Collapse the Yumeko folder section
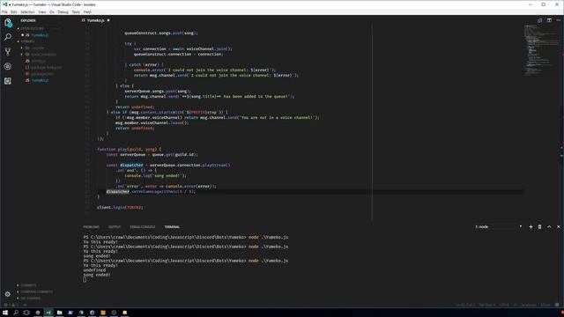The width and height of the screenshot is (564, 317). tap(27, 41)
